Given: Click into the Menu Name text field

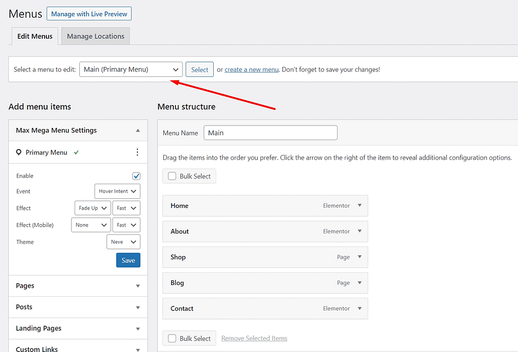Looking at the screenshot, I should (270, 133).
